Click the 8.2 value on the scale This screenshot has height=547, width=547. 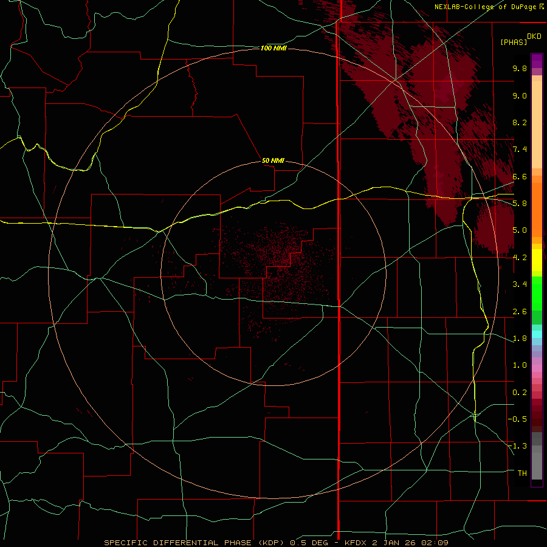tap(520, 122)
